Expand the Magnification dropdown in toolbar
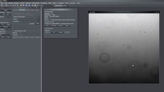The image size is (164, 92). coord(69,5)
